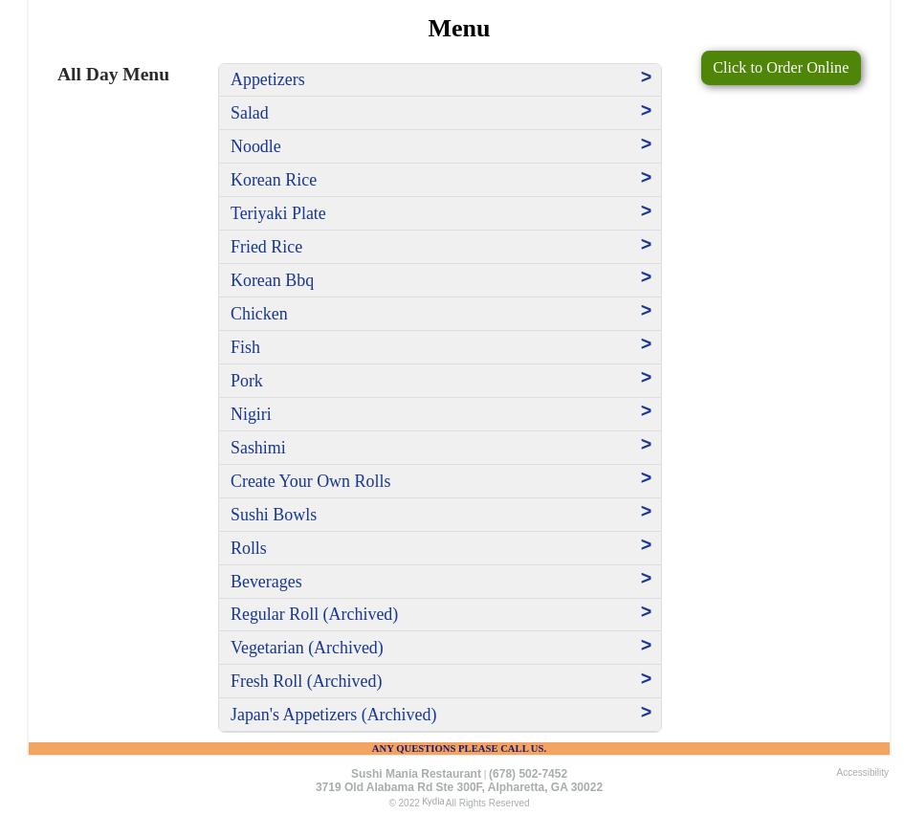This screenshot has width=904, height=815.
Task: Click the Sashimi arrow icon
Action: coord(646,445)
